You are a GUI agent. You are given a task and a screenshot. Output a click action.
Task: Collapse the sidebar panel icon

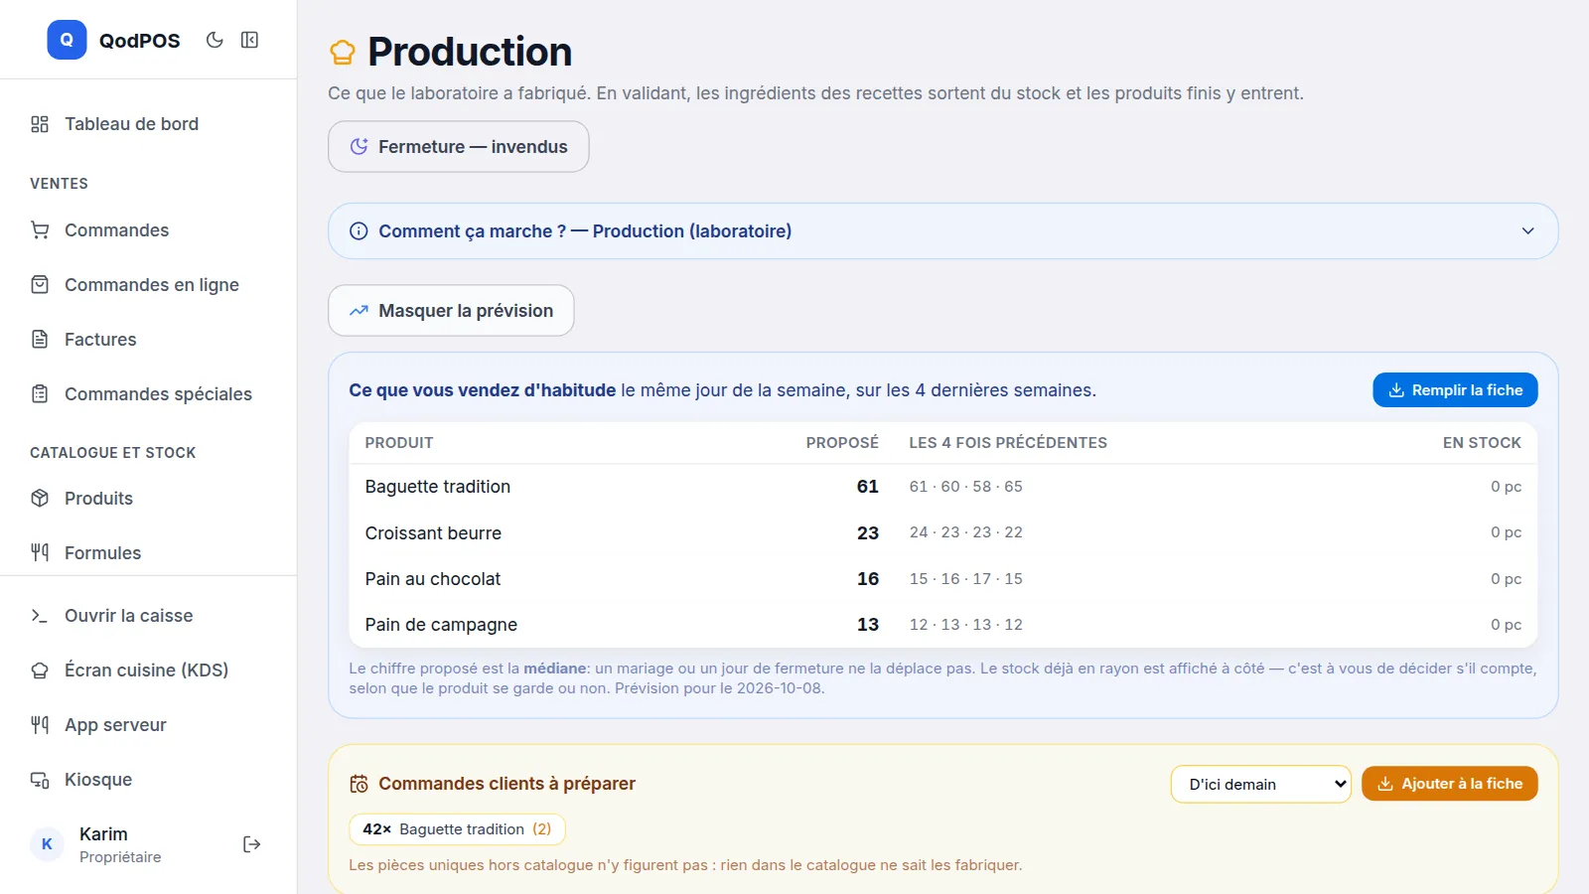[250, 40]
